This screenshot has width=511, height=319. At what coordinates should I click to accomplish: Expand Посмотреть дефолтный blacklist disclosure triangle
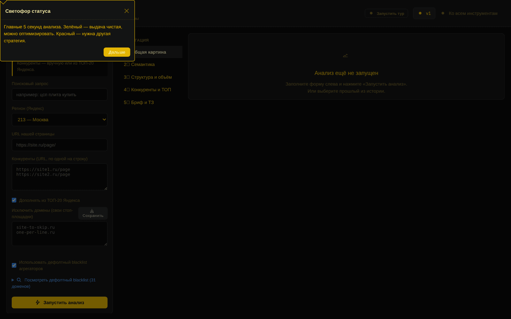[13, 280]
